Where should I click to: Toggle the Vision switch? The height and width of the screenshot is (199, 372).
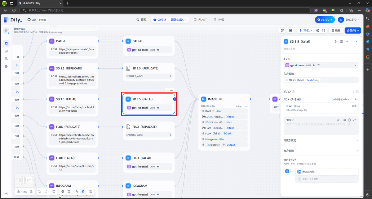coord(356,92)
